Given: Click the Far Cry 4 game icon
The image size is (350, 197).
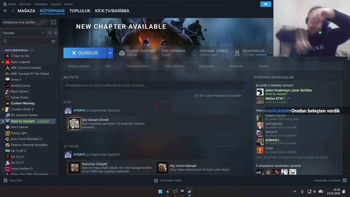Looking at the screenshot, I should pyautogui.click(x=8, y=157).
